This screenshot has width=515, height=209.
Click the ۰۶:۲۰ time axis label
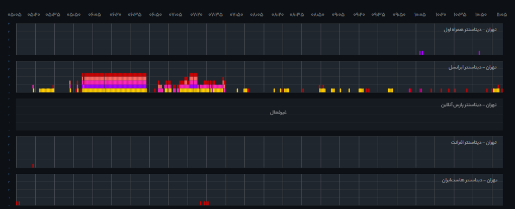click(x=115, y=15)
